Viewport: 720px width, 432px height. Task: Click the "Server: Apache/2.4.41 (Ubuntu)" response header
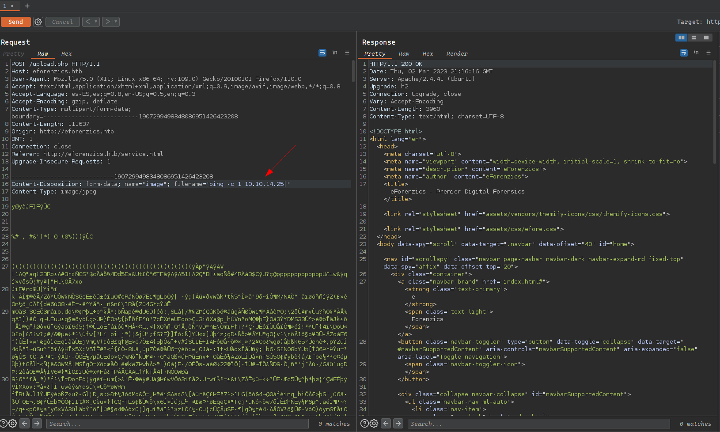422,79
